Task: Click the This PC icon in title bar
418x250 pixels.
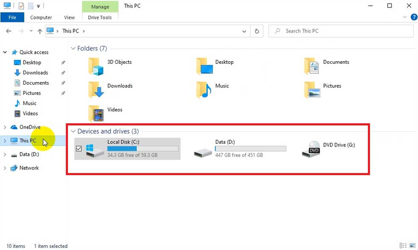Action: [x=7, y=5]
